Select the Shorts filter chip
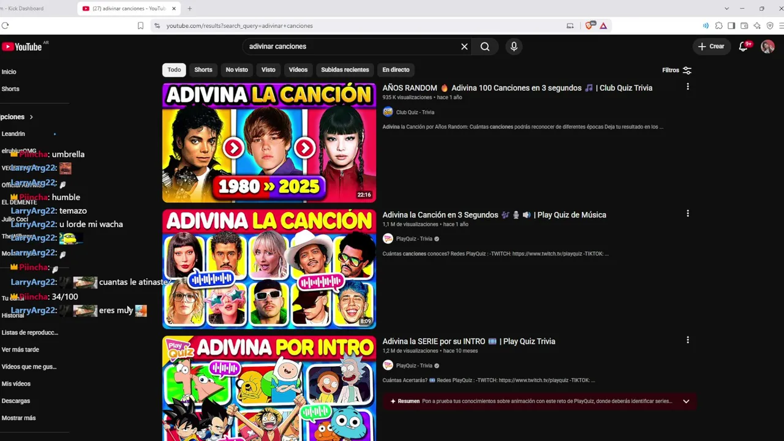 click(x=203, y=70)
